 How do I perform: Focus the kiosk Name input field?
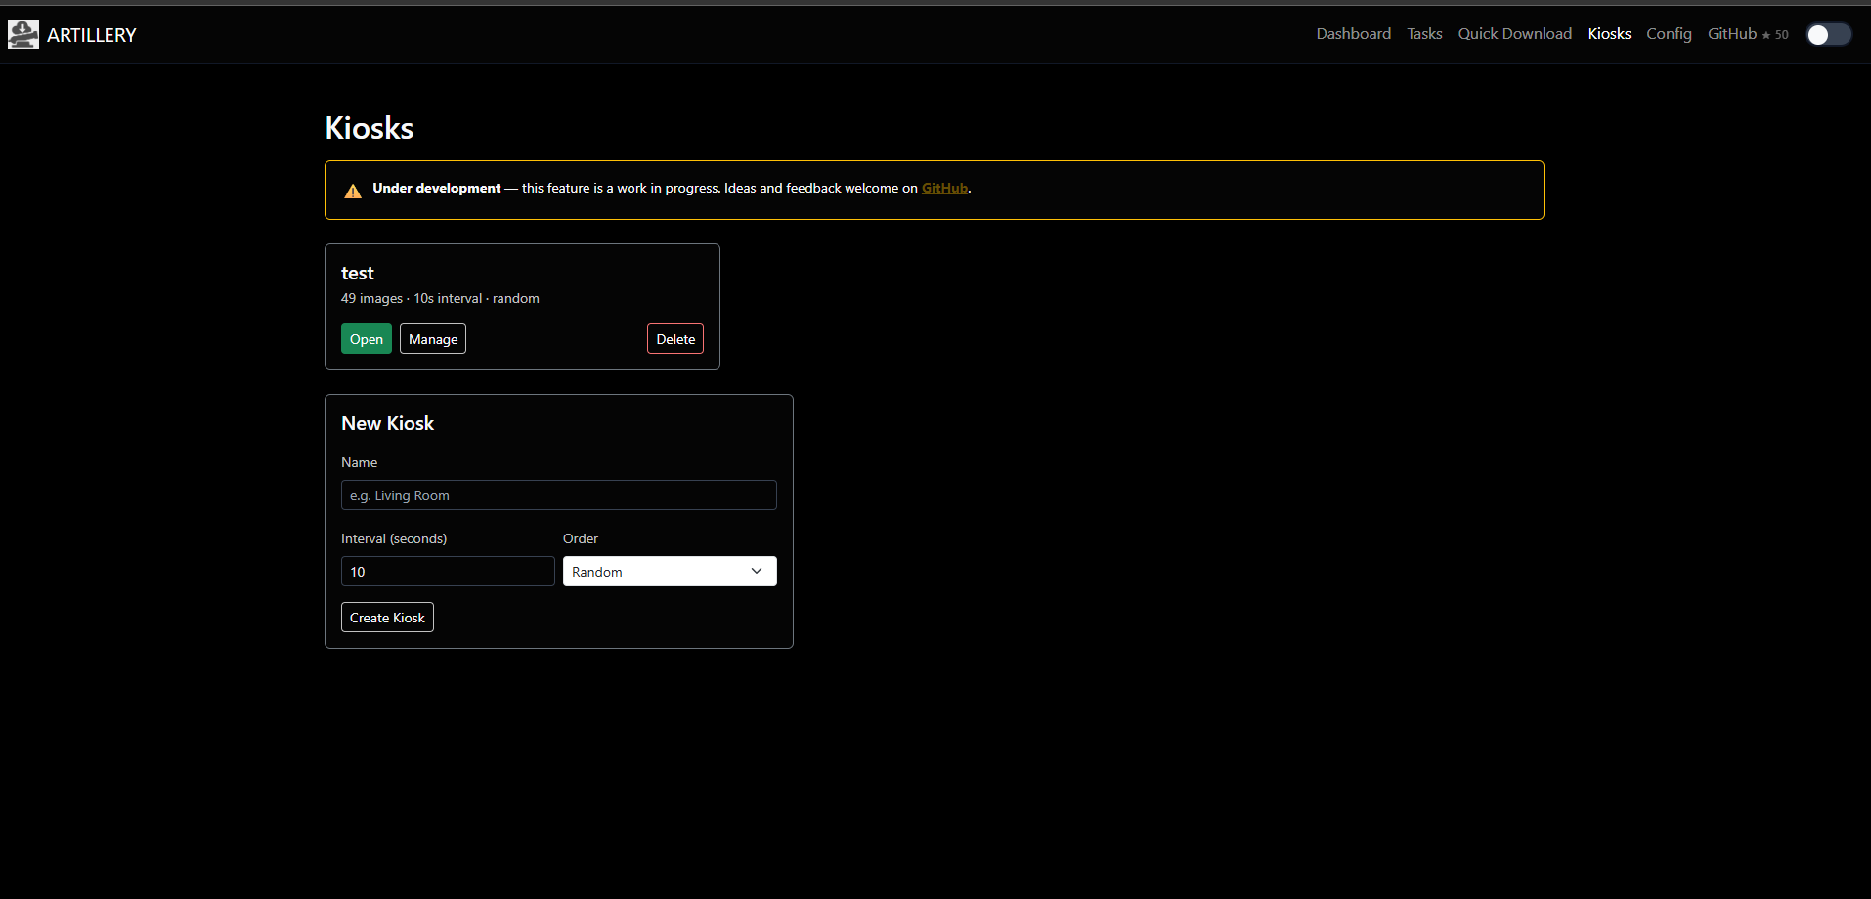559,495
